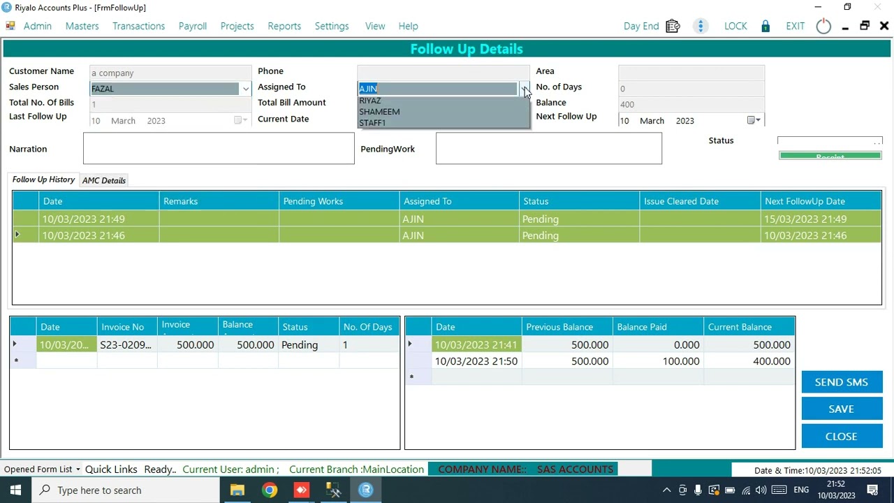Open the display tray icon with the orange dot
Image resolution: width=894 pixels, height=503 pixels.
[714, 490]
